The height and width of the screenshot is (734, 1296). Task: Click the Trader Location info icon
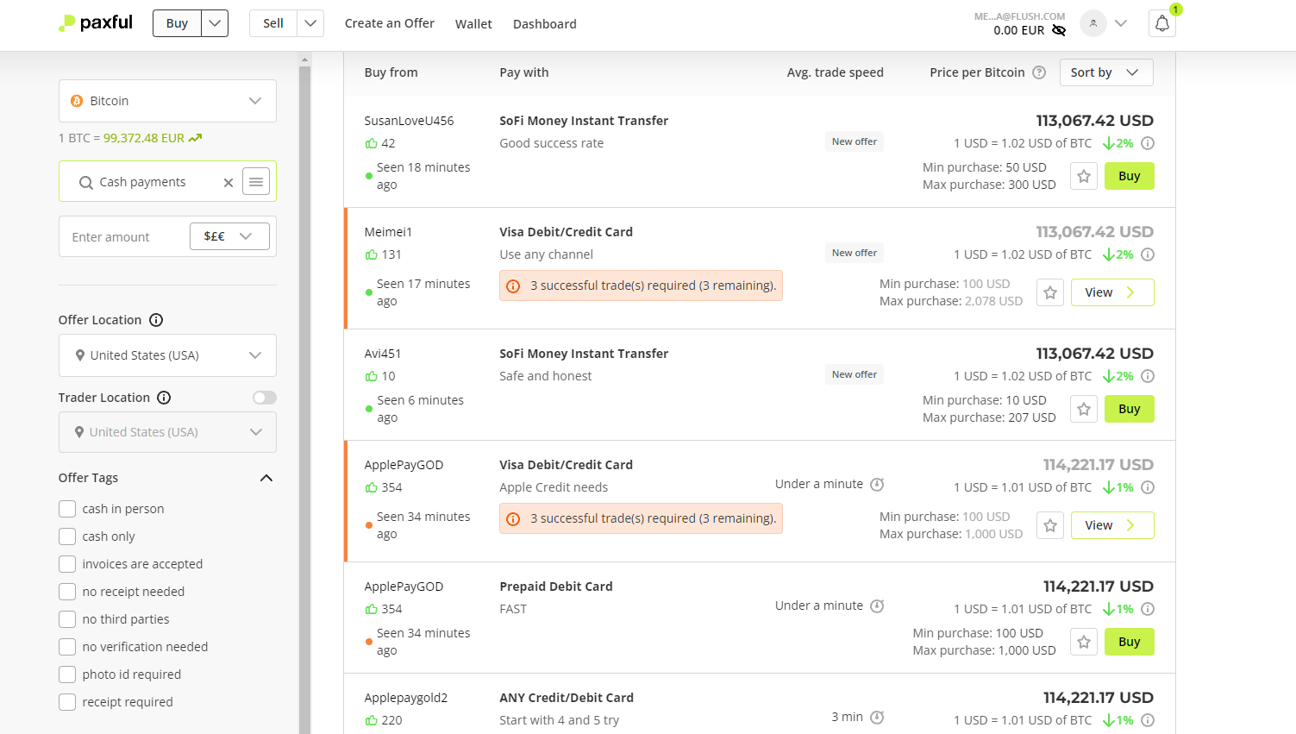tap(164, 398)
